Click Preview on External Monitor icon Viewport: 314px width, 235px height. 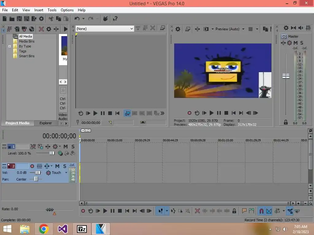[x=187, y=29]
